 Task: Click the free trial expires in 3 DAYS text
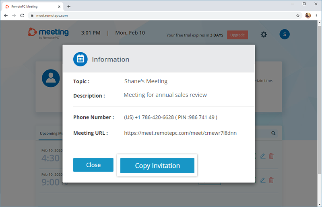coord(195,35)
